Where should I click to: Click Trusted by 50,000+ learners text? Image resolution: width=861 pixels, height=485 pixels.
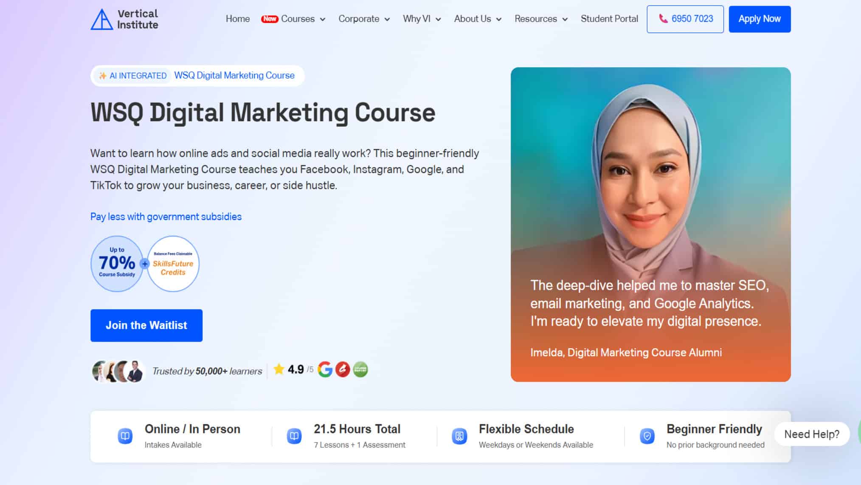click(207, 371)
